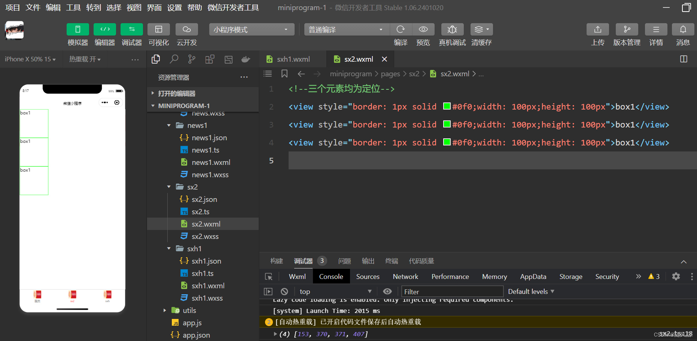The width and height of the screenshot is (697, 341).
Task: Open the 小程序模式 mode dropdown
Action: pos(252,30)
